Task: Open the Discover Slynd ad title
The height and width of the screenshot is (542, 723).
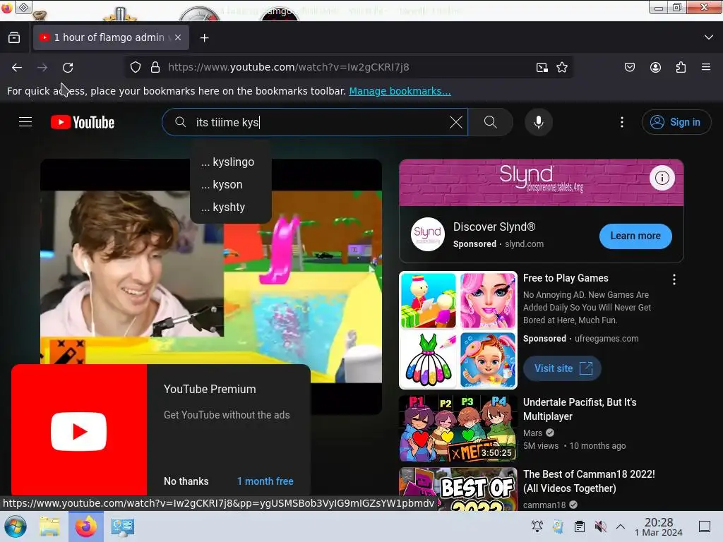Action: [494, 227]
